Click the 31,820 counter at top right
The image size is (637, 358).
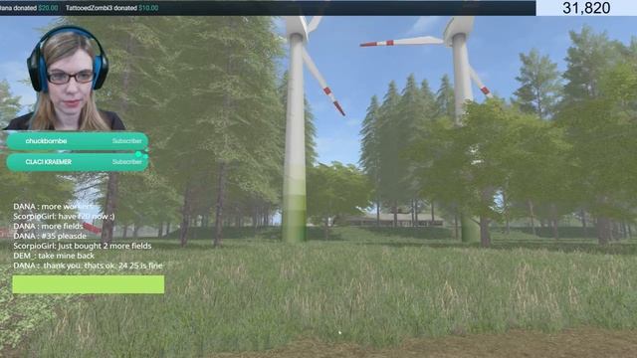pos(586,8)
